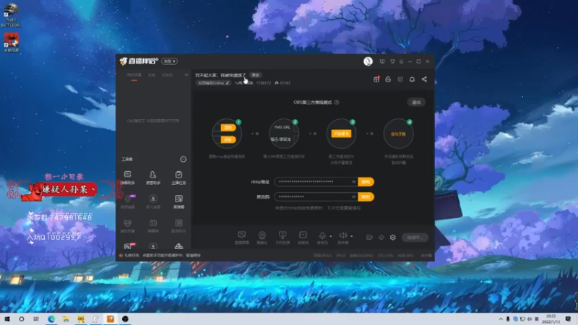
Task: Open the toolbox tool with red HOT badge
Action: coord(129,246)
